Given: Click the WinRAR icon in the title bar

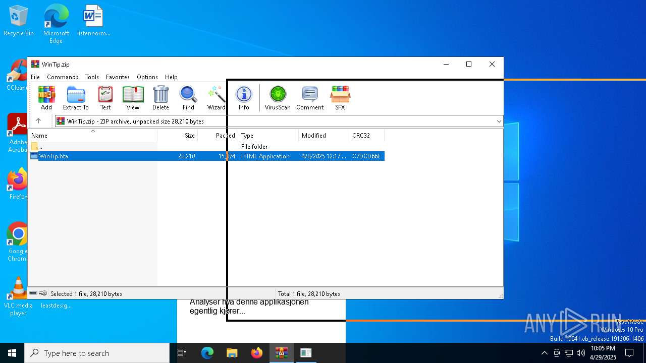Looking at the screenshot, I should pos(35,64).
